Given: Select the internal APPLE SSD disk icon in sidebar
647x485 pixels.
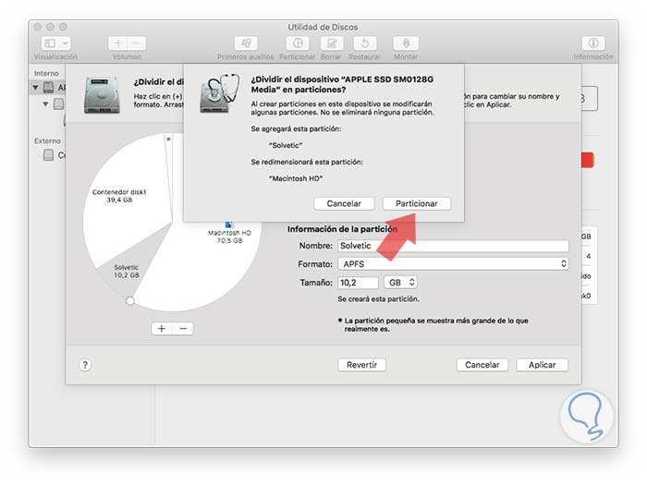Looking at the screenshot, I should click(x=49, y=87).
